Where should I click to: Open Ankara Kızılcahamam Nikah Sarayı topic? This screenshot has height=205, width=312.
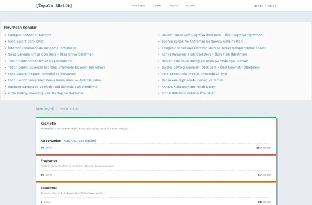tap(188, 87)
